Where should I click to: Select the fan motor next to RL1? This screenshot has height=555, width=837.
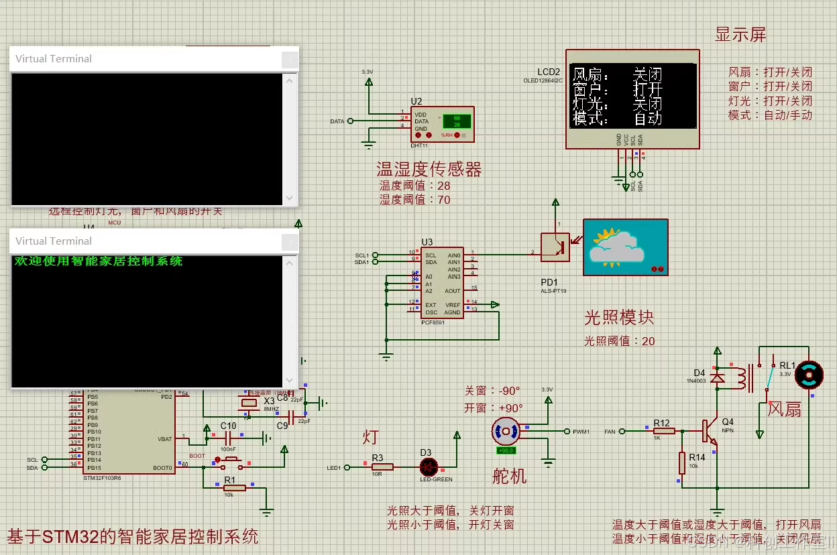[809, 376]
